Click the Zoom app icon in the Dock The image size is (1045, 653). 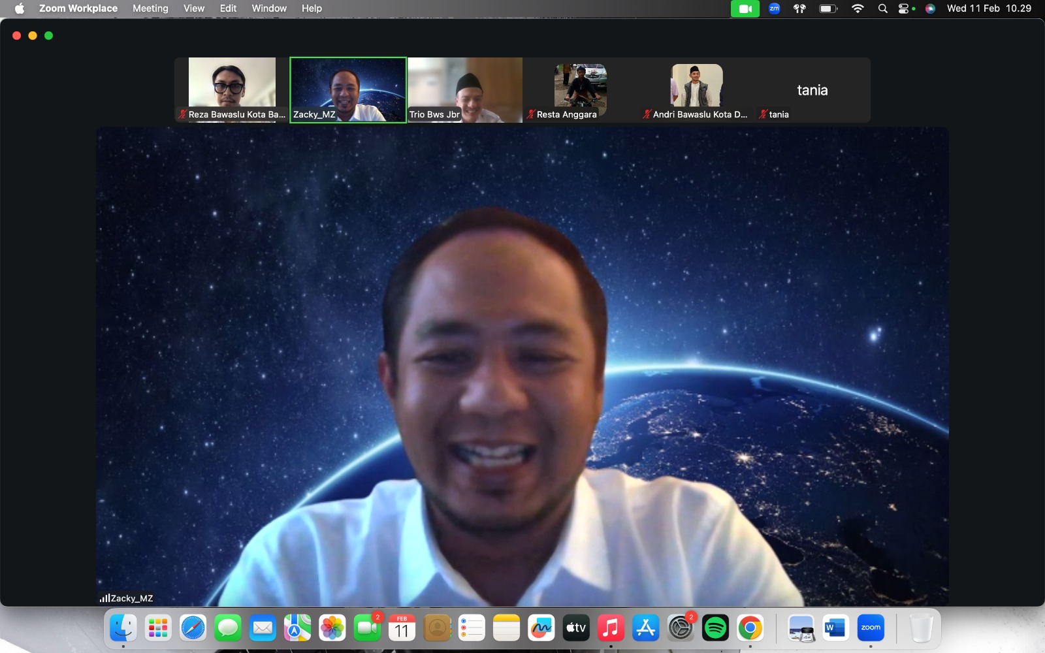coord(871,628)
